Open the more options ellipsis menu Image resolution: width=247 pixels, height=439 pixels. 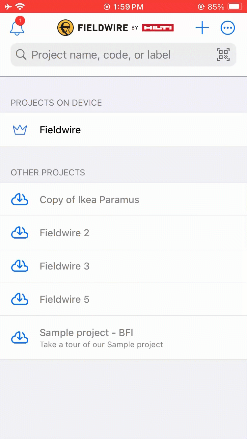[228, 28]
